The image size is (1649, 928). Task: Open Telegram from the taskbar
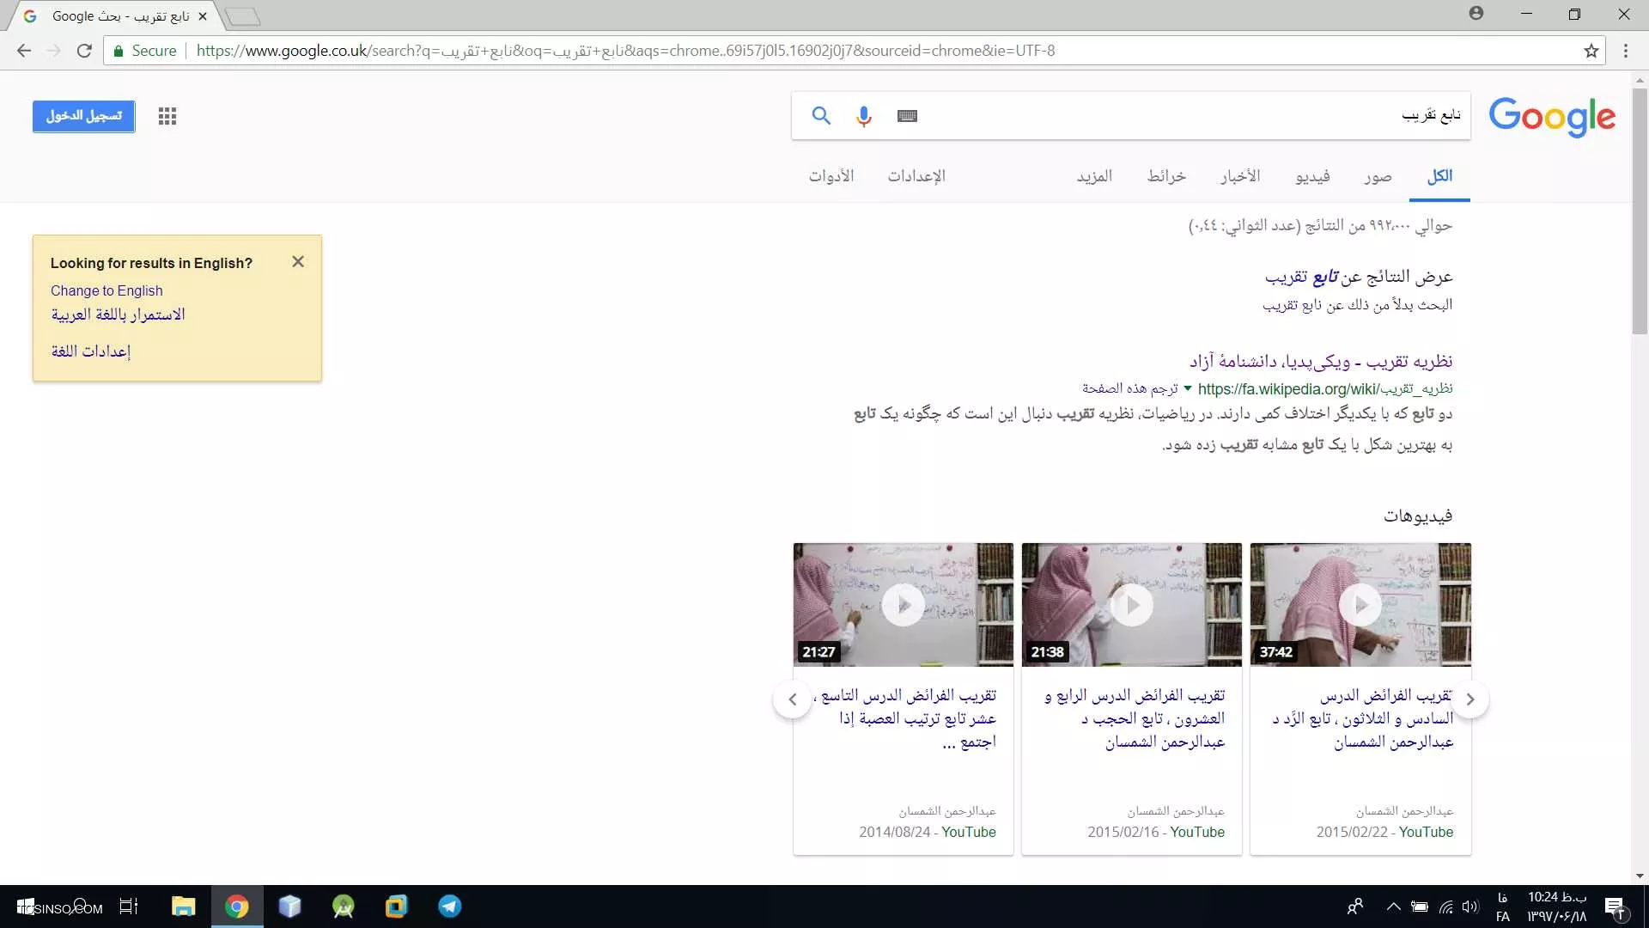coord(449,907)
